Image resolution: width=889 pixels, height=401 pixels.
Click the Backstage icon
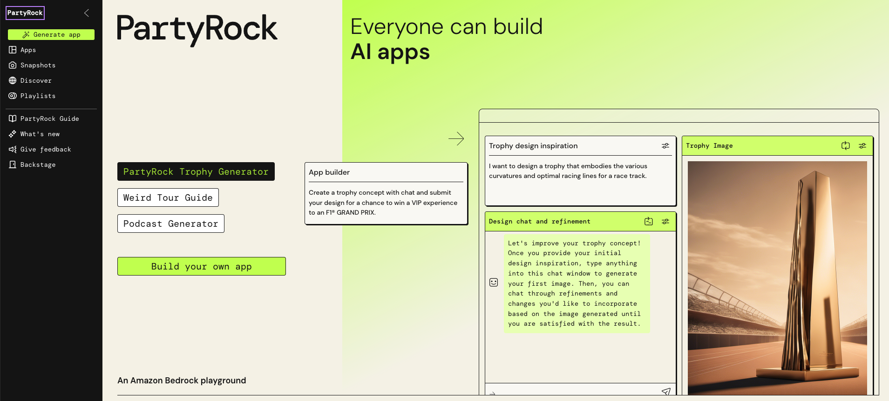pos(13,164)
